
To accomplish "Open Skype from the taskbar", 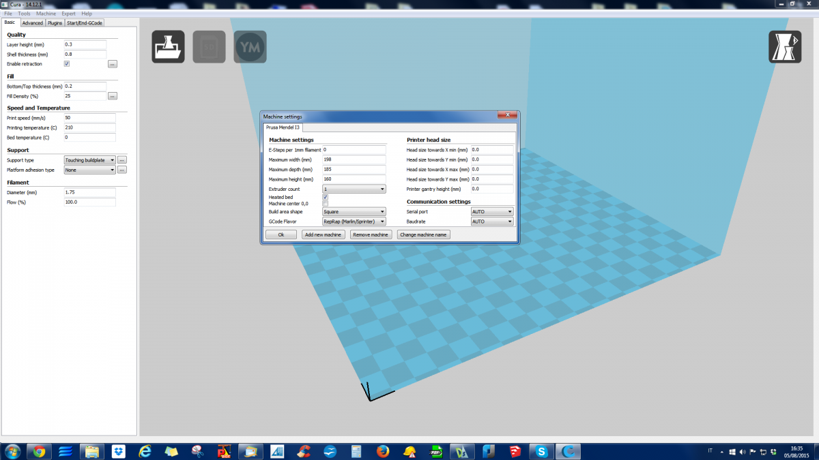I will pyautogui.click(x=541, y=451).
